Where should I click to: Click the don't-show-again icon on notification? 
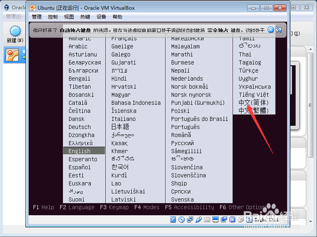coord(279,30)
